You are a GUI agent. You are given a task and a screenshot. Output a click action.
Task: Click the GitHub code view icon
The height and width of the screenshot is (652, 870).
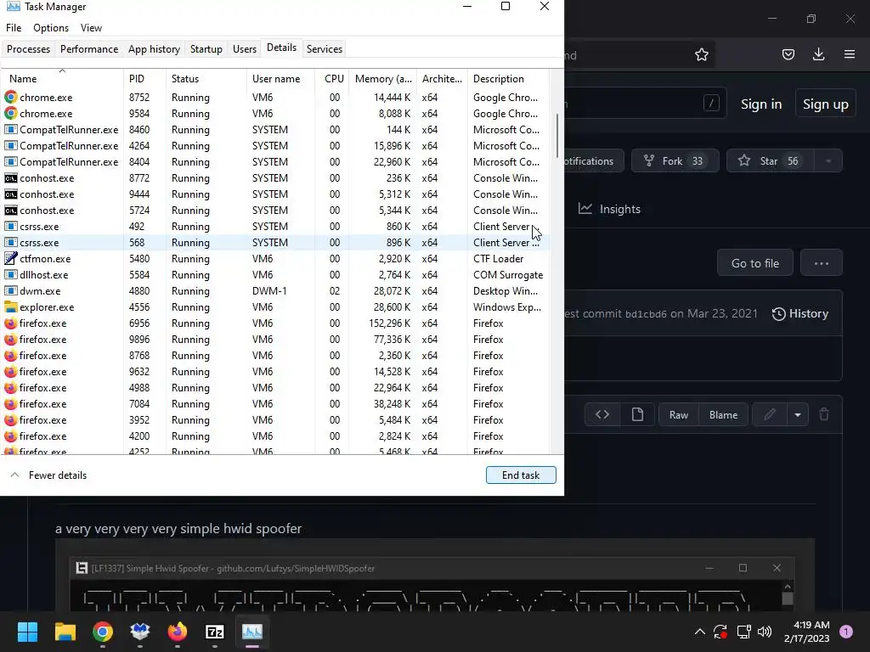click(x=602, y=414)
